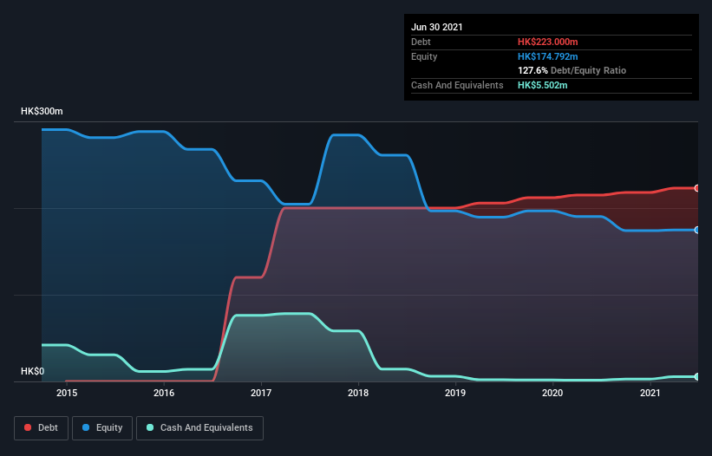Viewport: 712px width, 456px height.
Task: Click the Jun 30 2021 tooltip date
Action: (437, 27)
